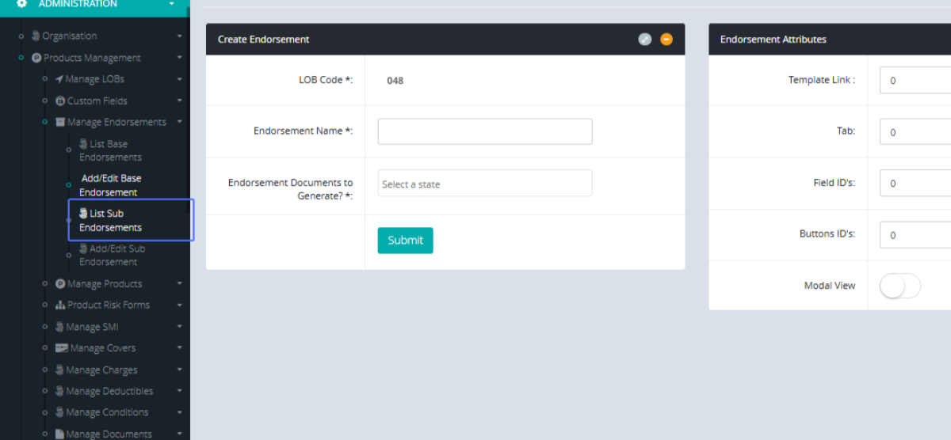Viewport: 951px width, 440px height.
Task: Click the Manage Covers card icon
Action: coord(61,348)
